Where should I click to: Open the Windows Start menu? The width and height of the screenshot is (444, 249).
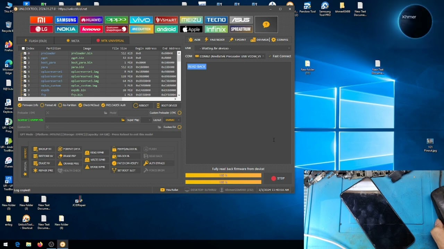pos(6,245)
